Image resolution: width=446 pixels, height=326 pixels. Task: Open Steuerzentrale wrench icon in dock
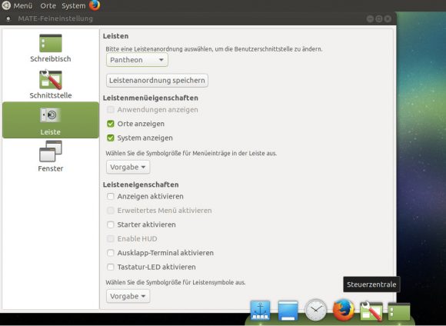(371, 311)
